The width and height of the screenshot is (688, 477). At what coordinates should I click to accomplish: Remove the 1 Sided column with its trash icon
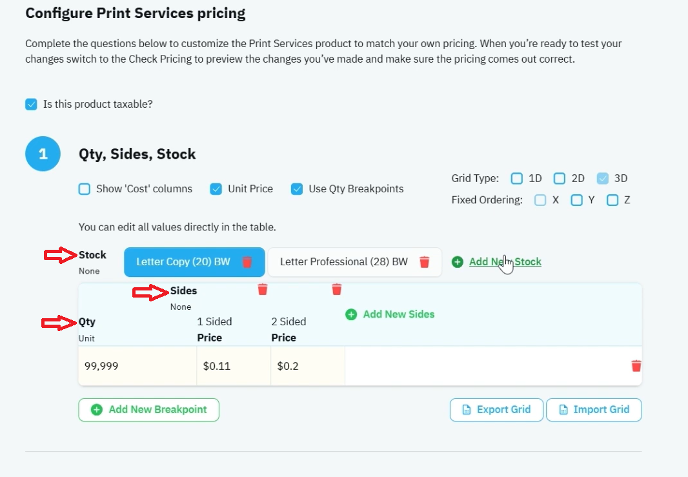[x=263, y=289]
